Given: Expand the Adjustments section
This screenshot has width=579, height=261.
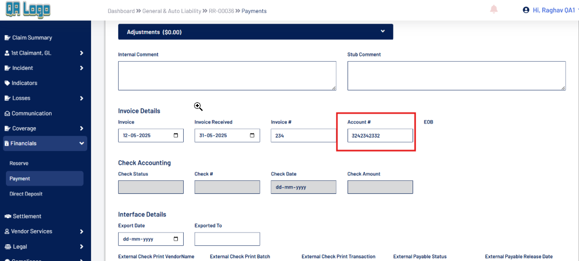Looking at the screenshot, I should coord(382,31).
